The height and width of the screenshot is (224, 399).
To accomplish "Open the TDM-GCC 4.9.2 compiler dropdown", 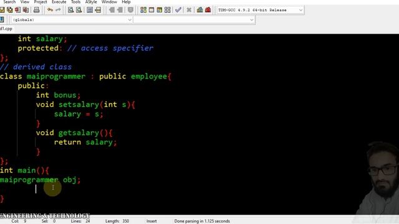I will click(x=260, y=10).
